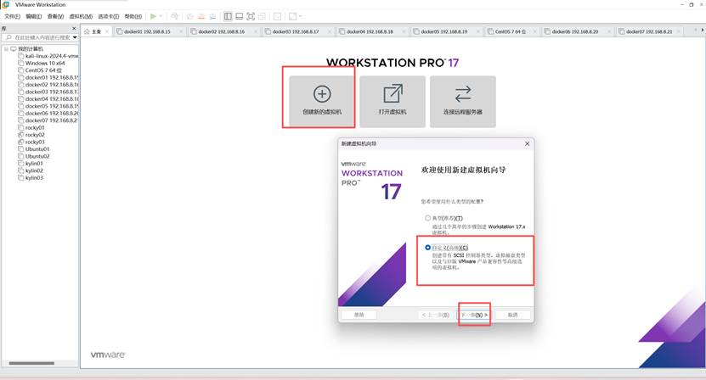The image size is (706, 380).
Task: Click the tab strip scroll-right arrow
Action: (702, 31)
